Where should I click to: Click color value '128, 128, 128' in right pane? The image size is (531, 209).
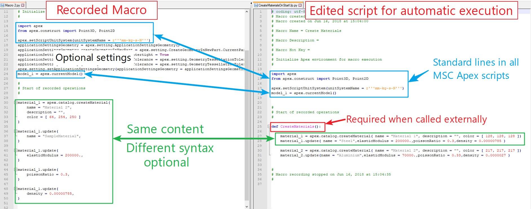point(500,136)
